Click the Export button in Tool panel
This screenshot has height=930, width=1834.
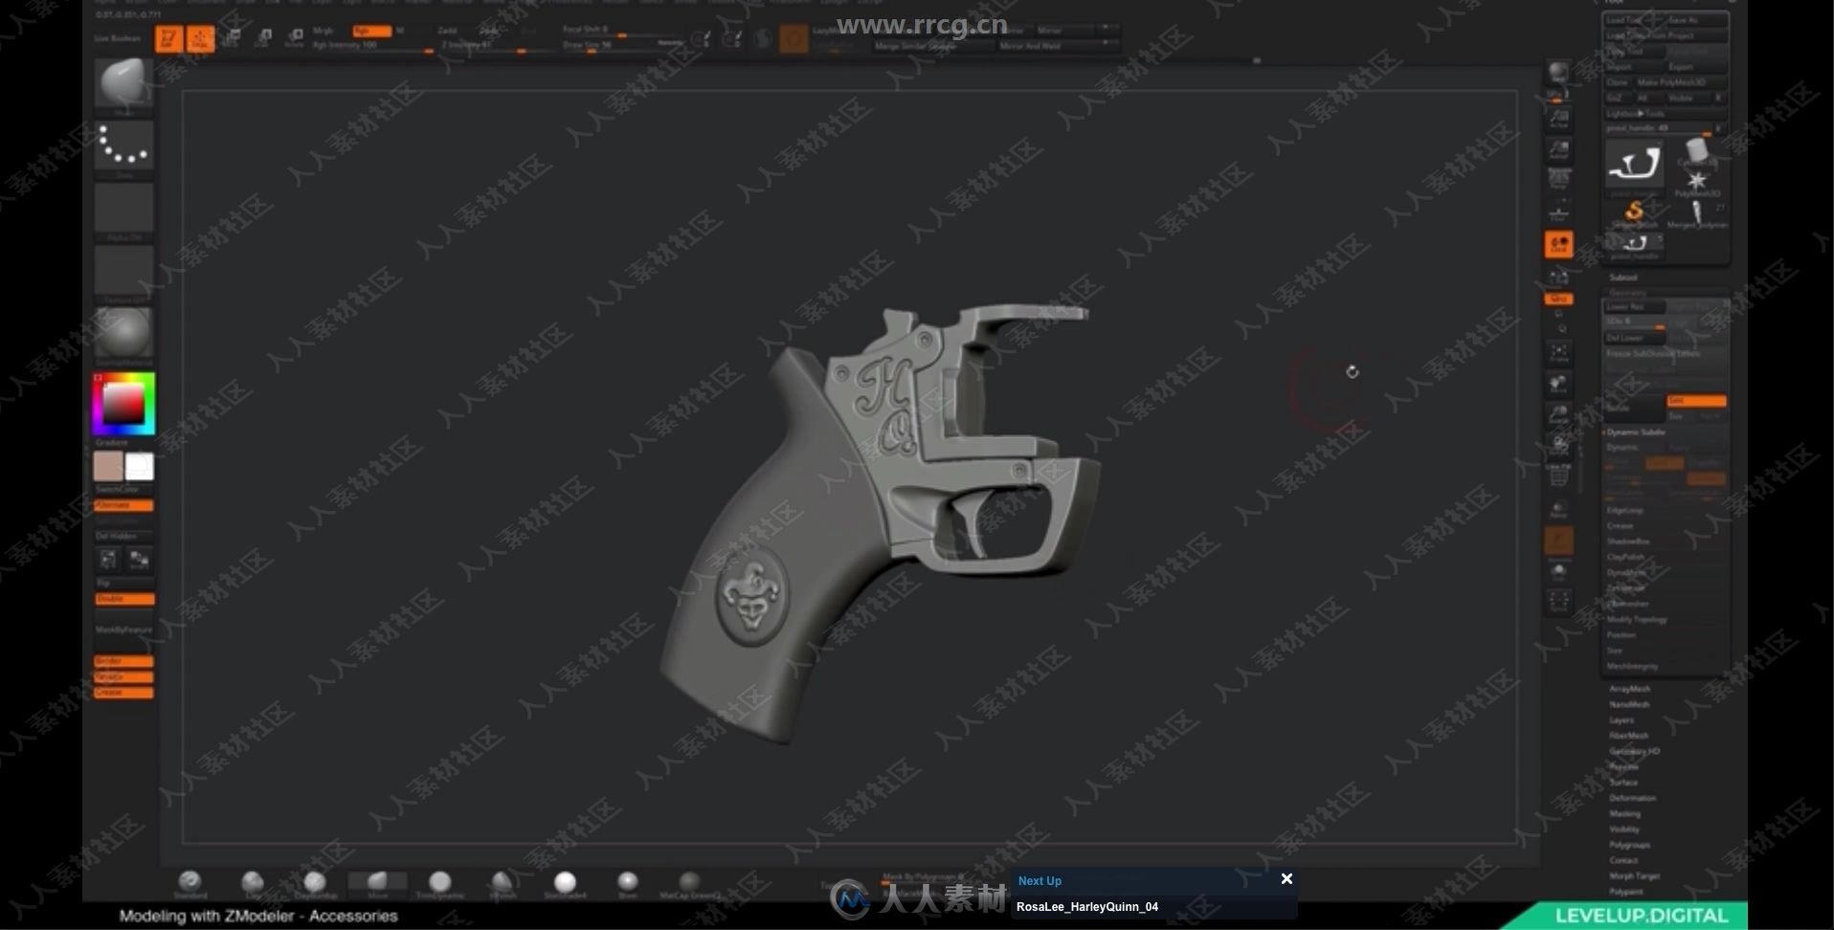1697,67
